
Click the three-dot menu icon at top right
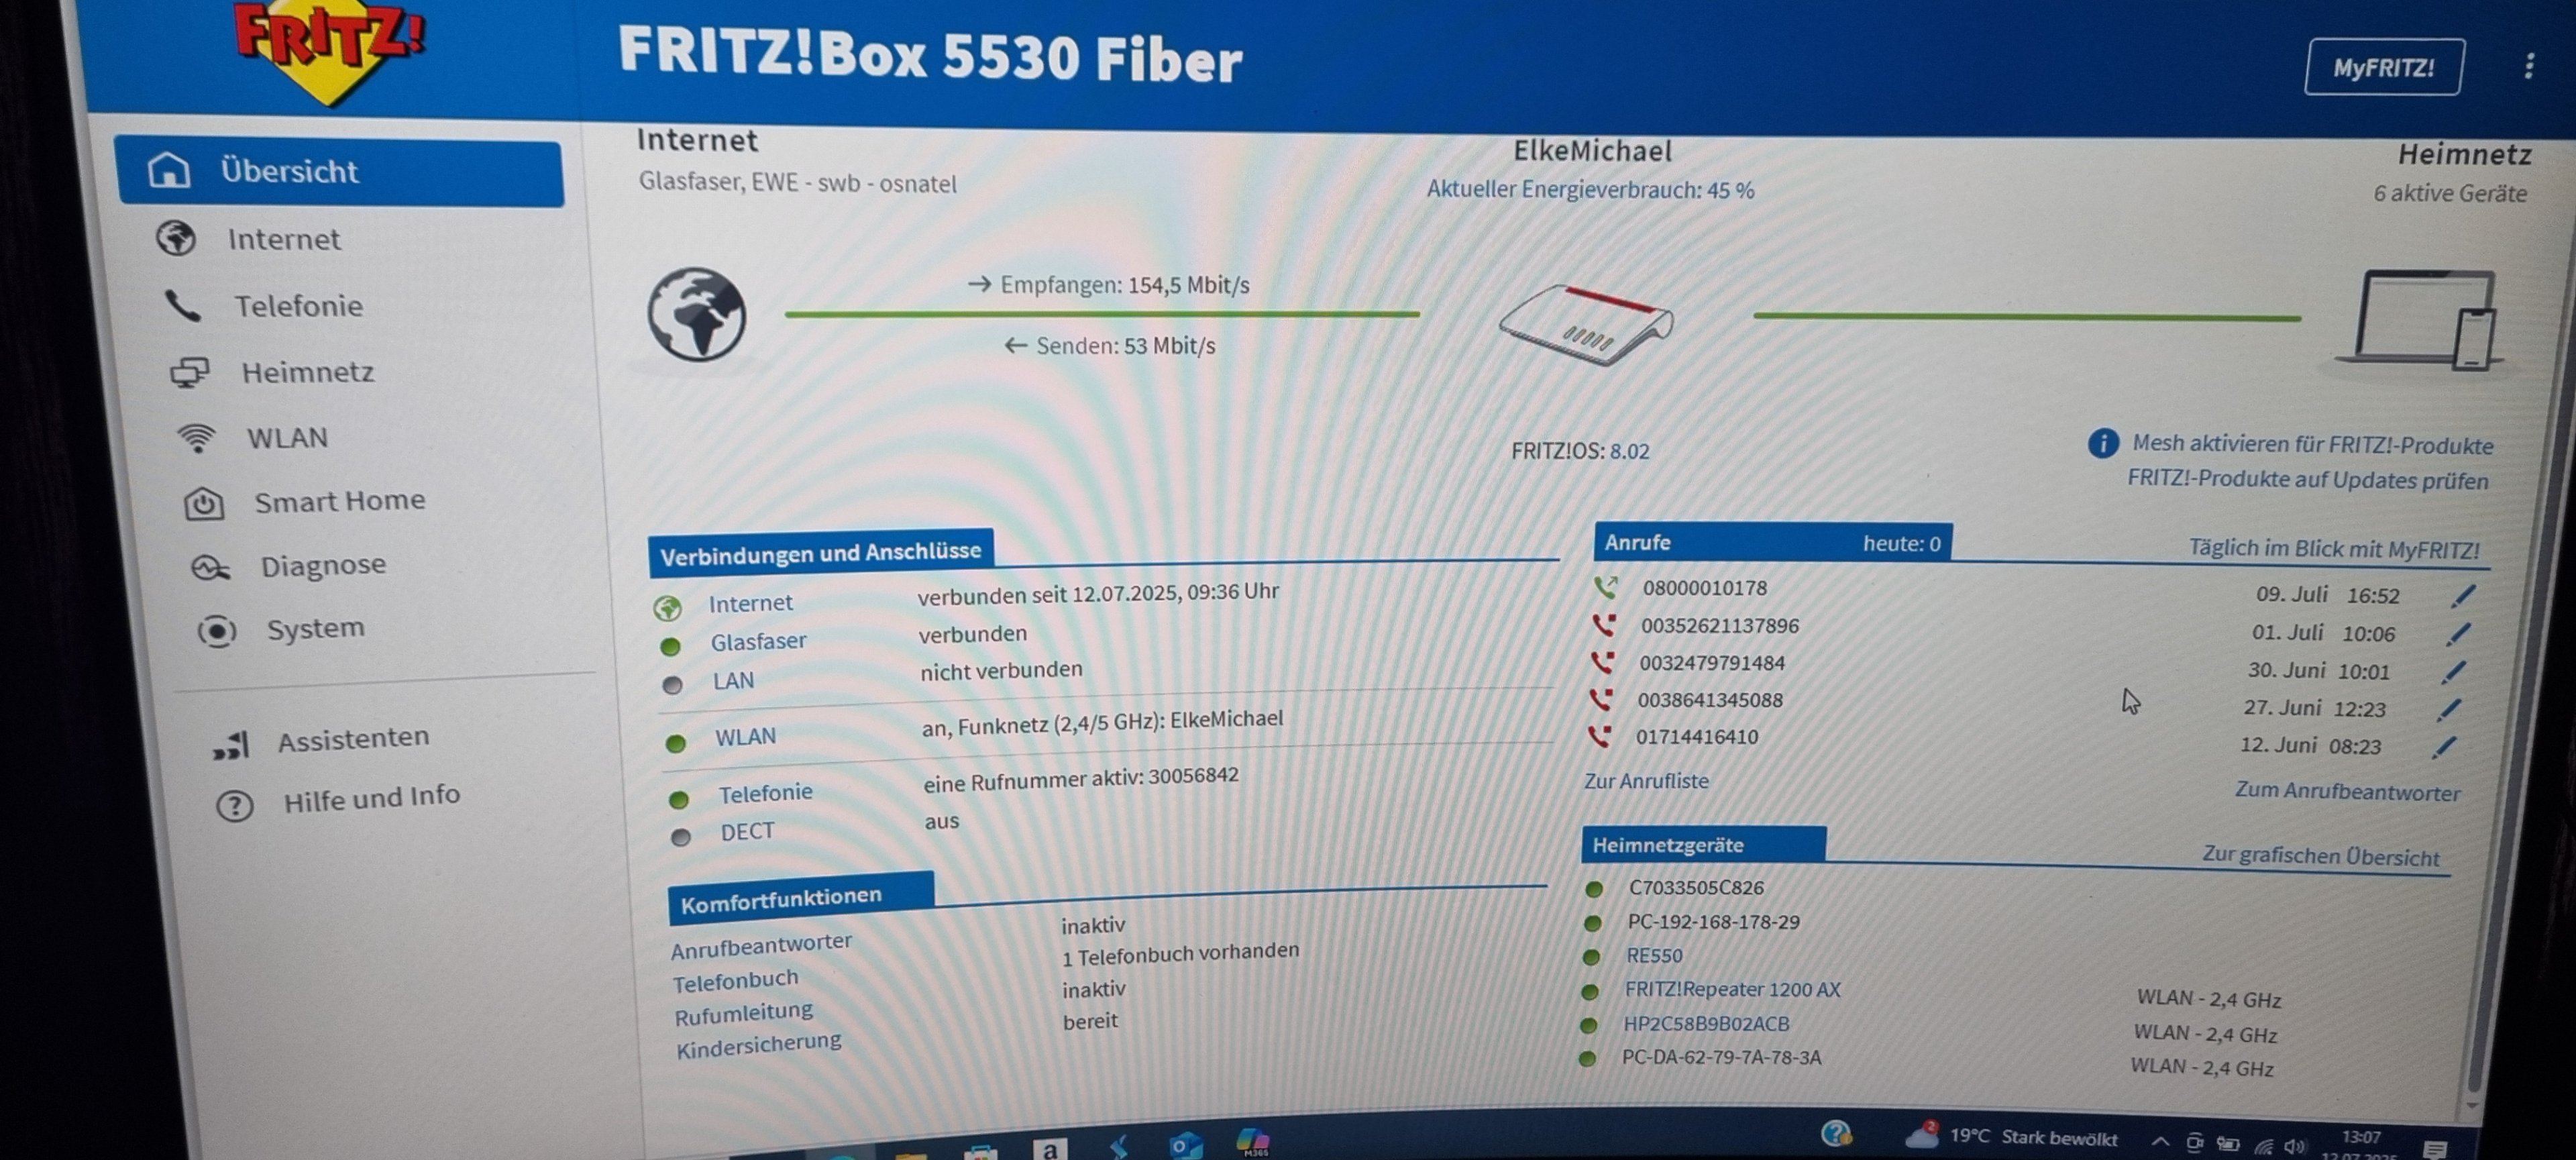(x=2528, y=67)
